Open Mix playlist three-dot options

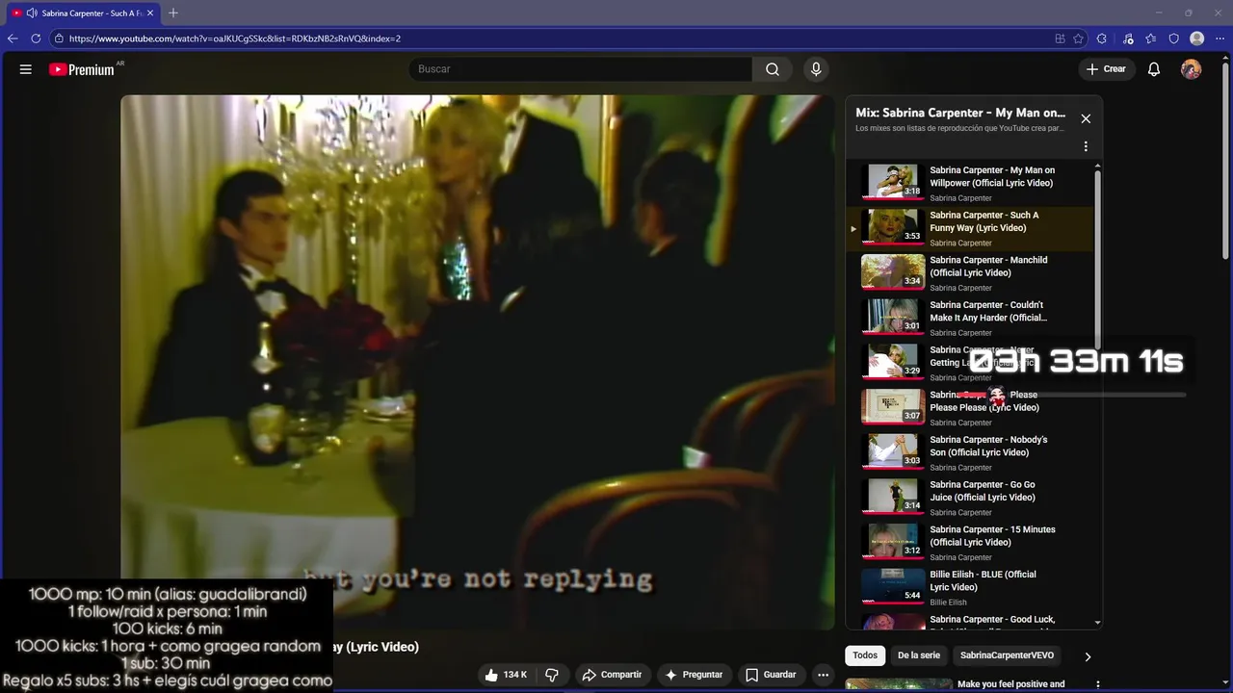[x=1086, y=146]
